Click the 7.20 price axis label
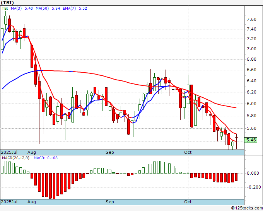 [x=252, y=39]
